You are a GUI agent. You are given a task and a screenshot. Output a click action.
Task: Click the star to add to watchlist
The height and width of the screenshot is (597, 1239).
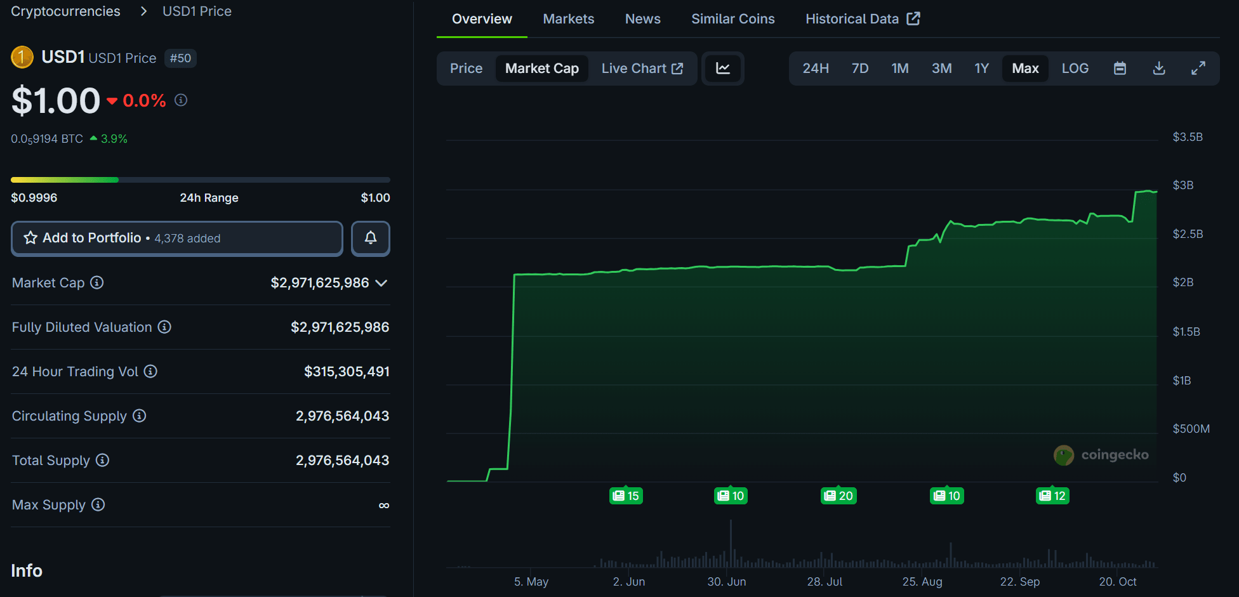(29, 238)
